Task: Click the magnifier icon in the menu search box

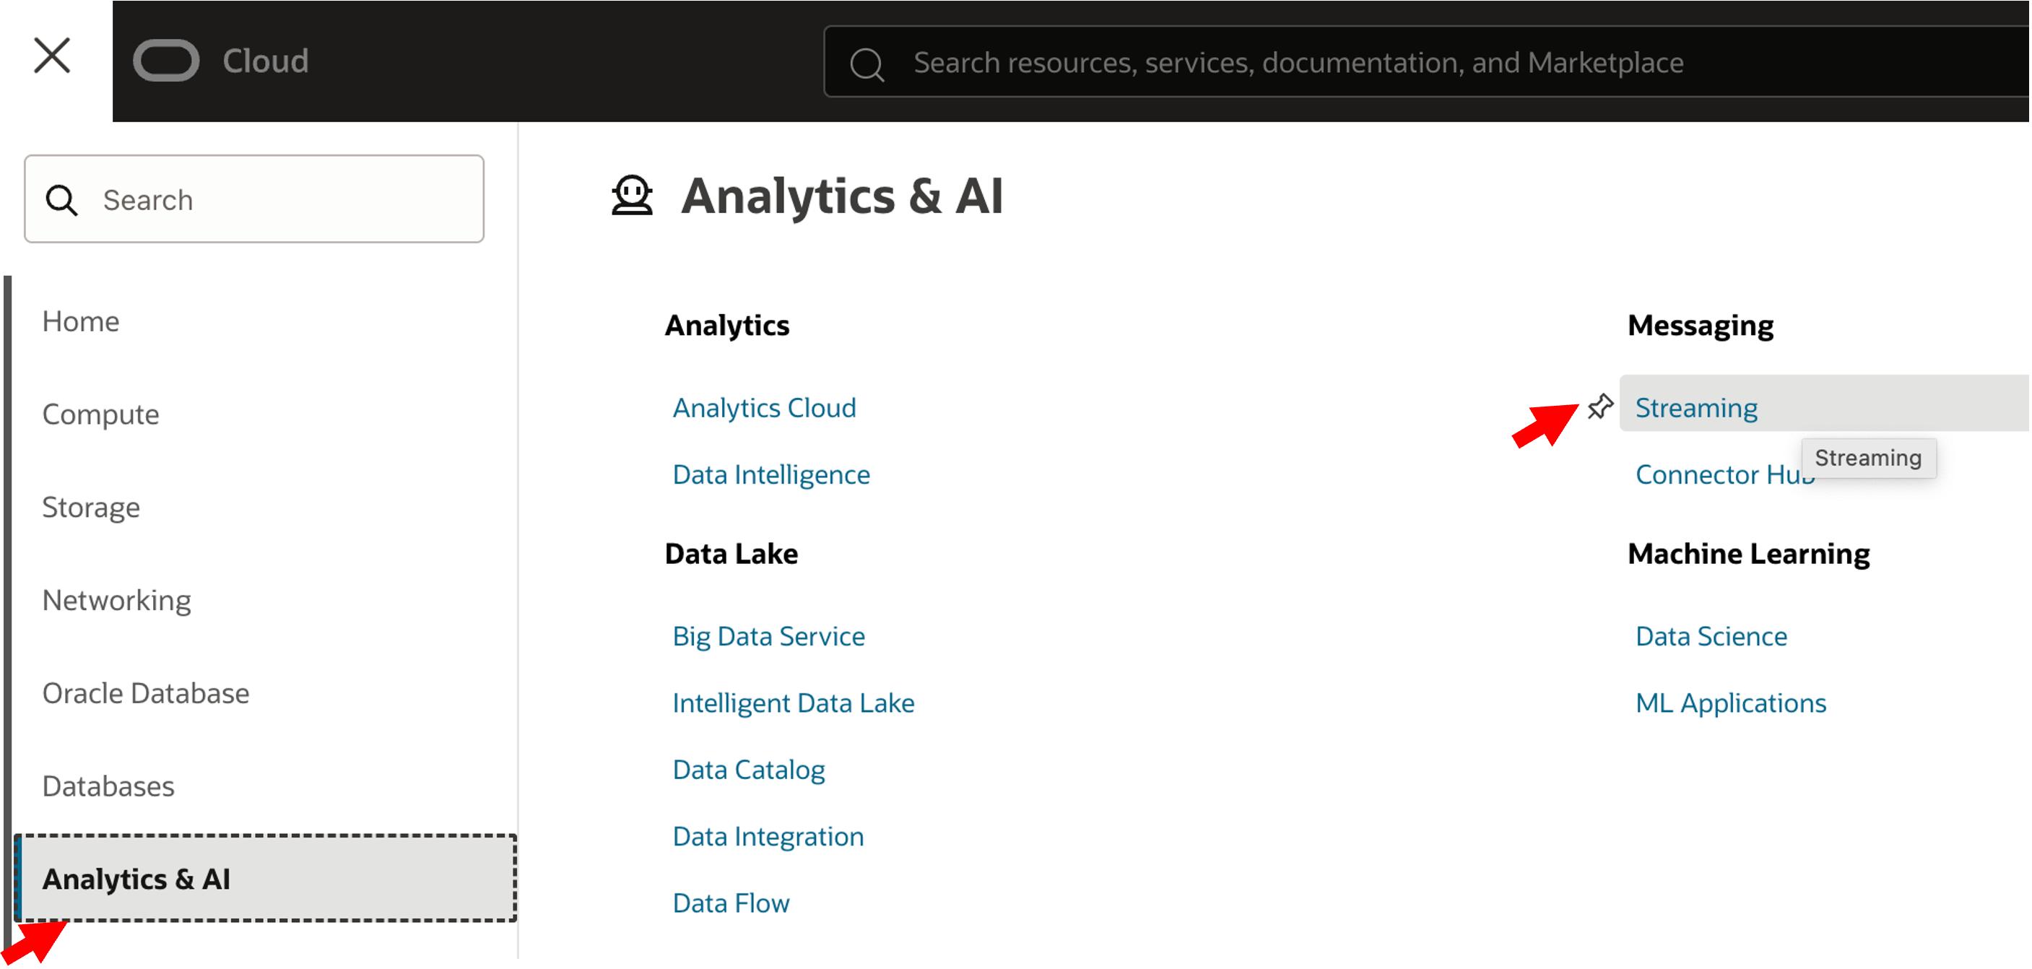Action: click(x=61, y=201)
